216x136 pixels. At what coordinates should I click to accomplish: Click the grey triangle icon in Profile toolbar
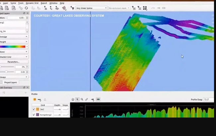(45, 100)
